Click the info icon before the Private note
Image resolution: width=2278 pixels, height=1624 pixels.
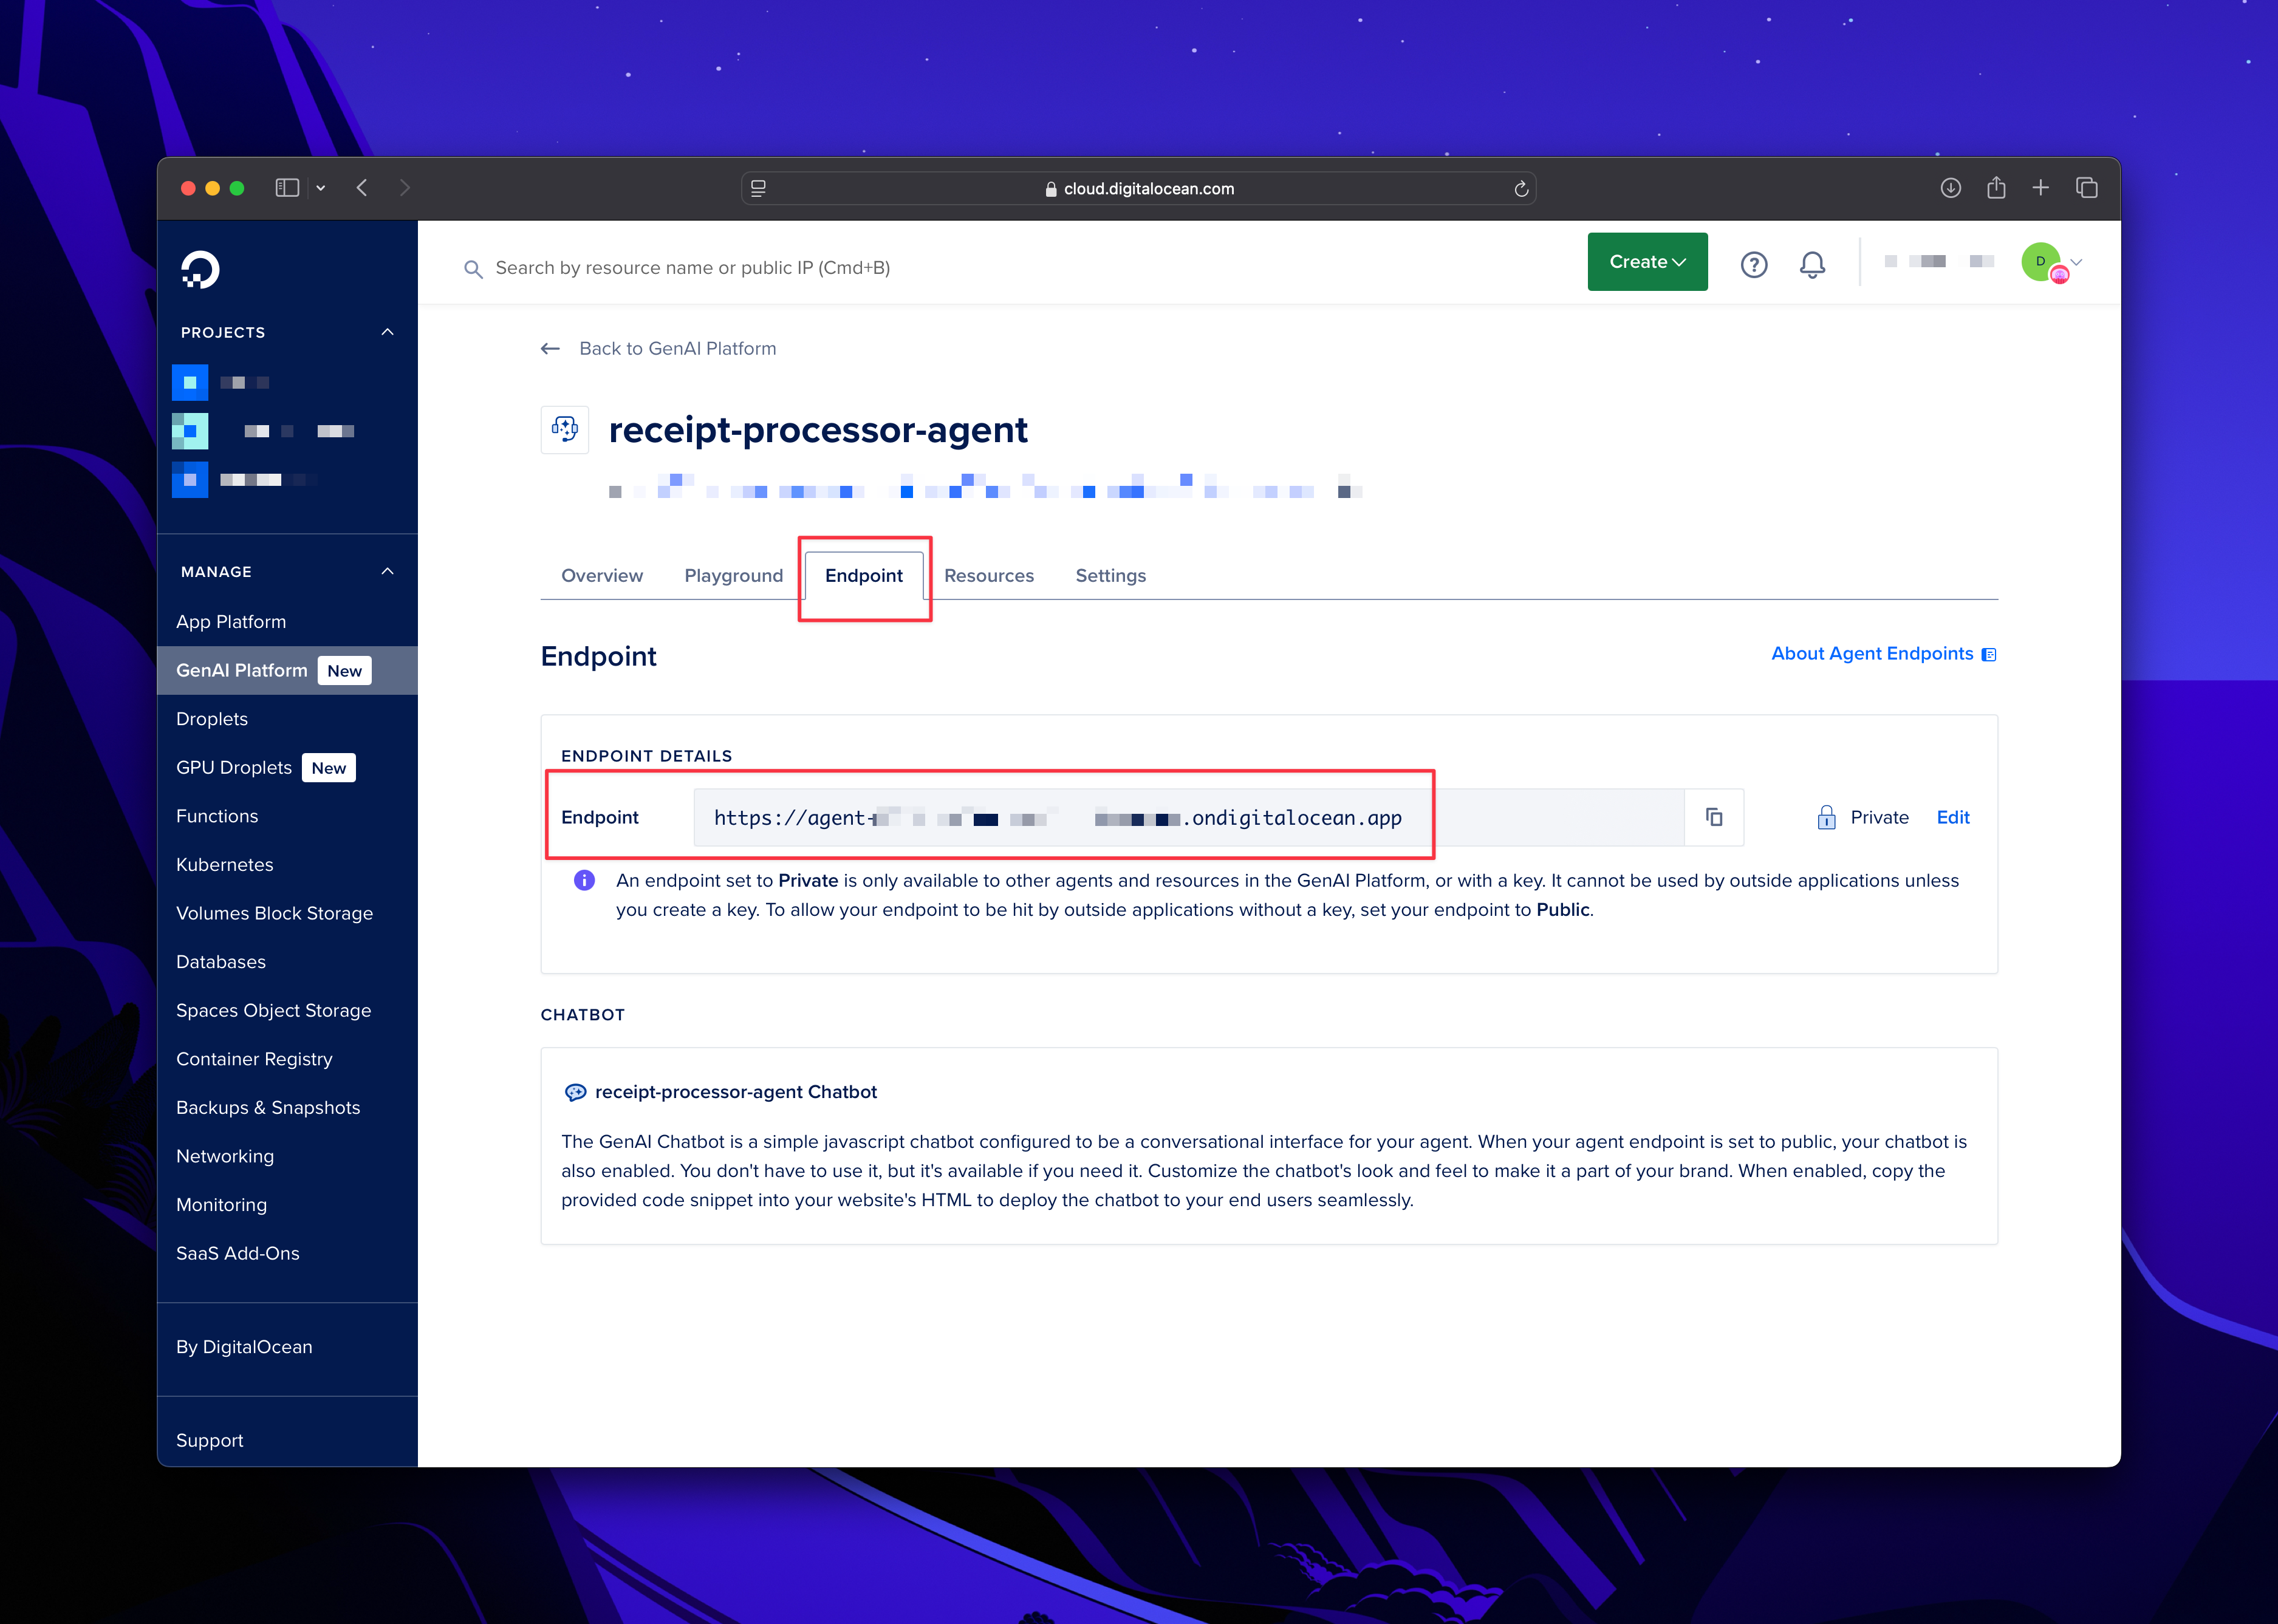pyautogui.click(x=585, y=881)
